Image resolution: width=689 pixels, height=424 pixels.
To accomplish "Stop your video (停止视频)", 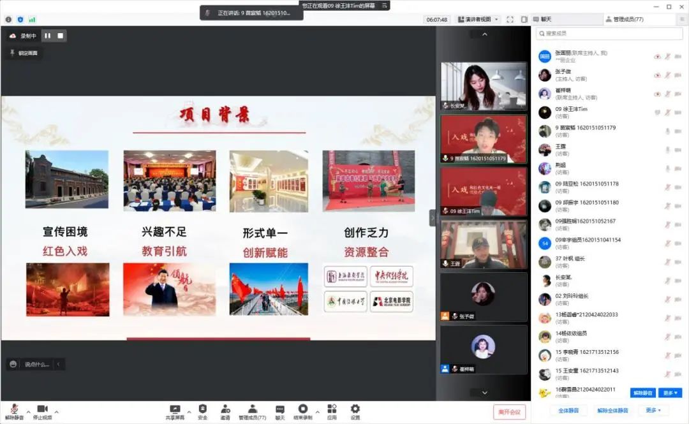I will [x=43, y=408].
